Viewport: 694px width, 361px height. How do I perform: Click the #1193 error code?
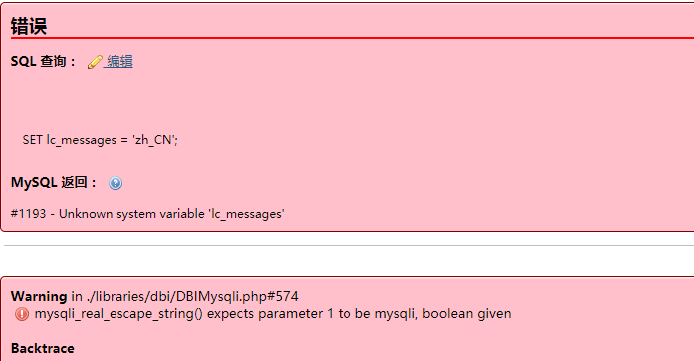pos(28,214)
